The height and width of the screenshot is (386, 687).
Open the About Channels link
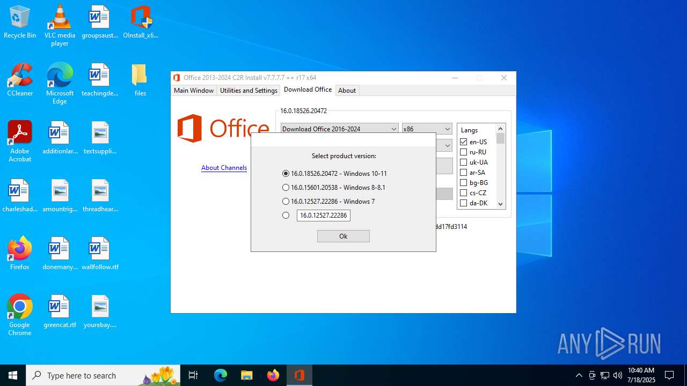pos(224,168)
